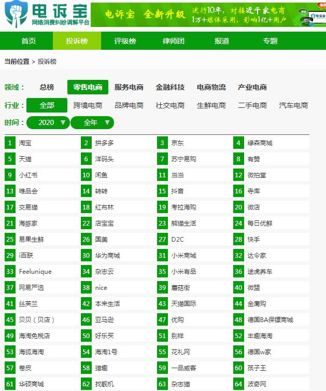This screenshot has width=326, height=391.
Task: Open rank 36 途虎养车 entry
Action: click(x=272, y=272)
